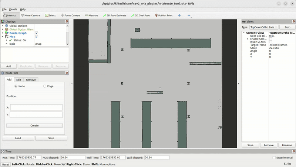This screenshot has width=296, height=167.
Task: Expand the Route Graph tree item
Action: click(x=2, y=33)
